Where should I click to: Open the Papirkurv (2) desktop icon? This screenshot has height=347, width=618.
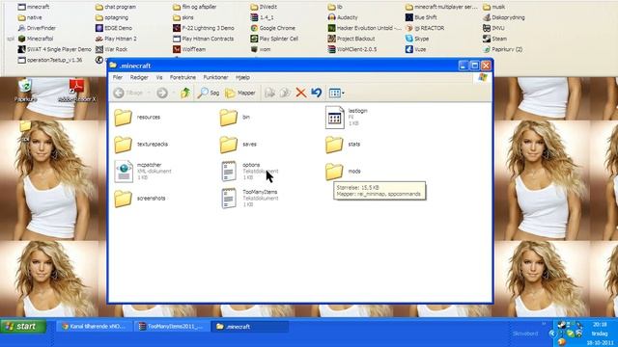pyautogui.click(x=503, y=49)
